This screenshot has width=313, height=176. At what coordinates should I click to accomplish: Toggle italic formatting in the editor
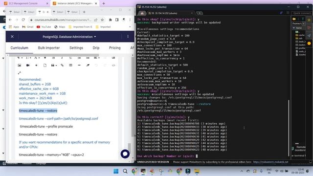click(x=62, y=58)
